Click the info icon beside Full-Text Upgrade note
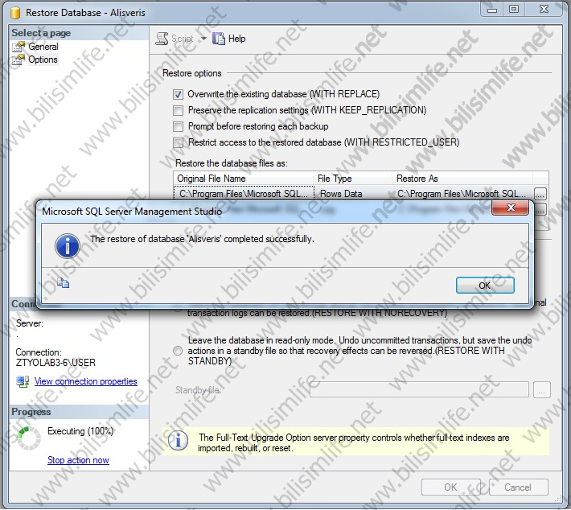This screenshot has height=510, width=571. (179, 441)
